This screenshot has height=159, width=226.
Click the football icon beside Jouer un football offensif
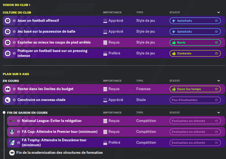pos(8,21)
